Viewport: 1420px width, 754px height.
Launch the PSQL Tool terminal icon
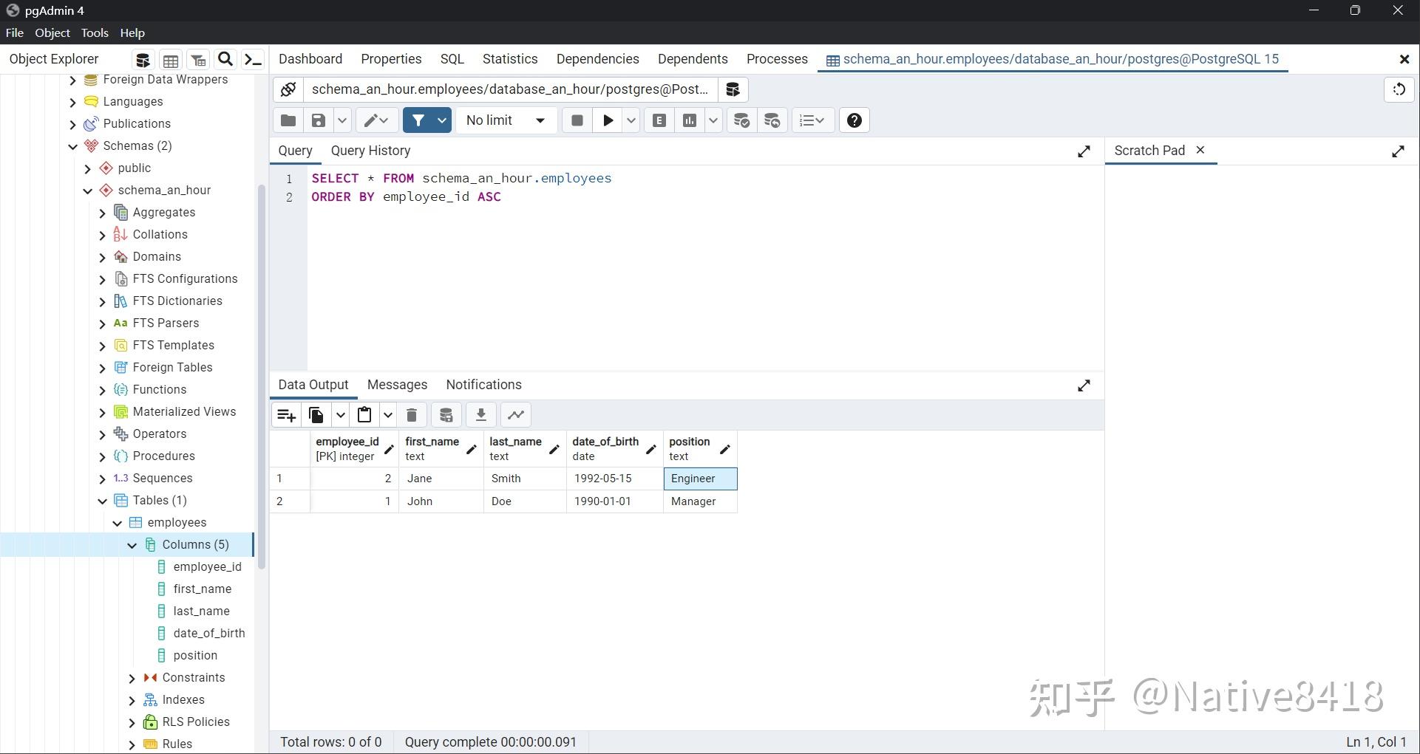click(254, 60)
